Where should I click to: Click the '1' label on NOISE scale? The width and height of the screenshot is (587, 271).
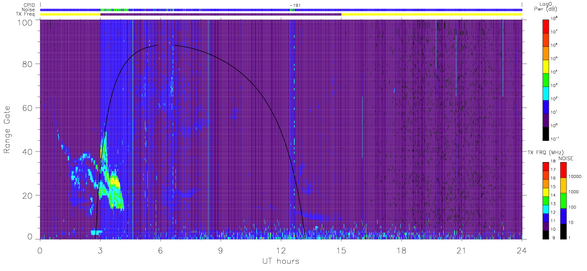tap(569, 238)
